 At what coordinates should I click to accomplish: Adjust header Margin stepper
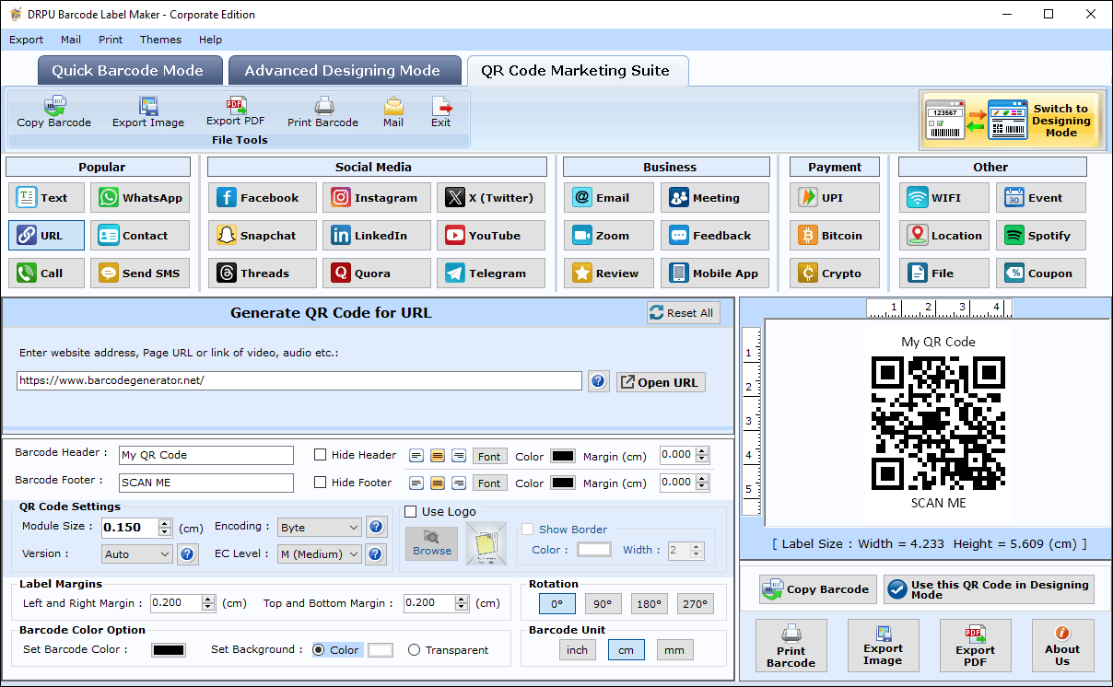pos(703,455)
